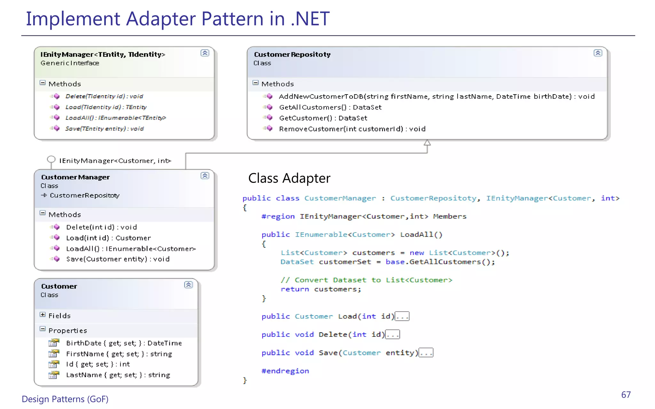Click the BirthDate property icon
The width and height of the screenshot is (655, 409).
pos(54,343)
